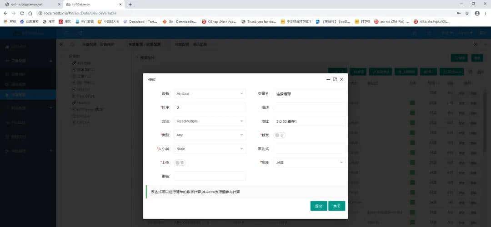The image size is (491, 227).
Task: Reload the current page
Action: point(22,14)
